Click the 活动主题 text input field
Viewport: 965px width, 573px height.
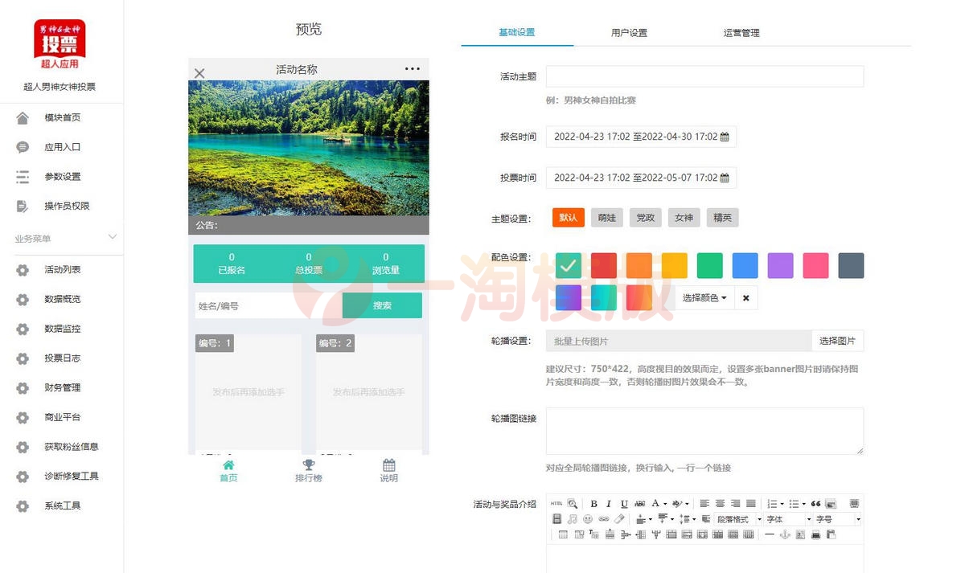coord(704,76)
